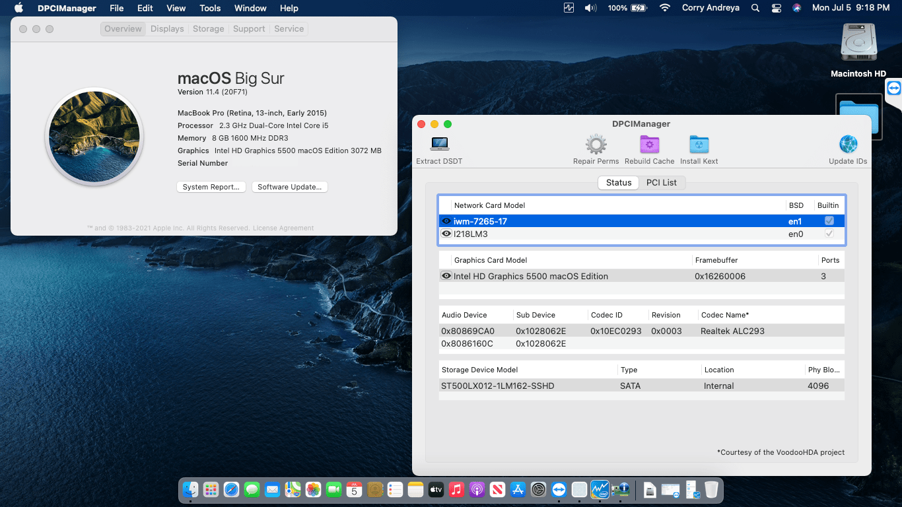
Task: Open System Preferences from the Dock
Action: click(538, 489)
